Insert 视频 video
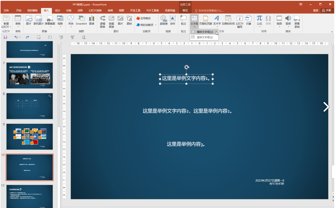 pos(279,21)
